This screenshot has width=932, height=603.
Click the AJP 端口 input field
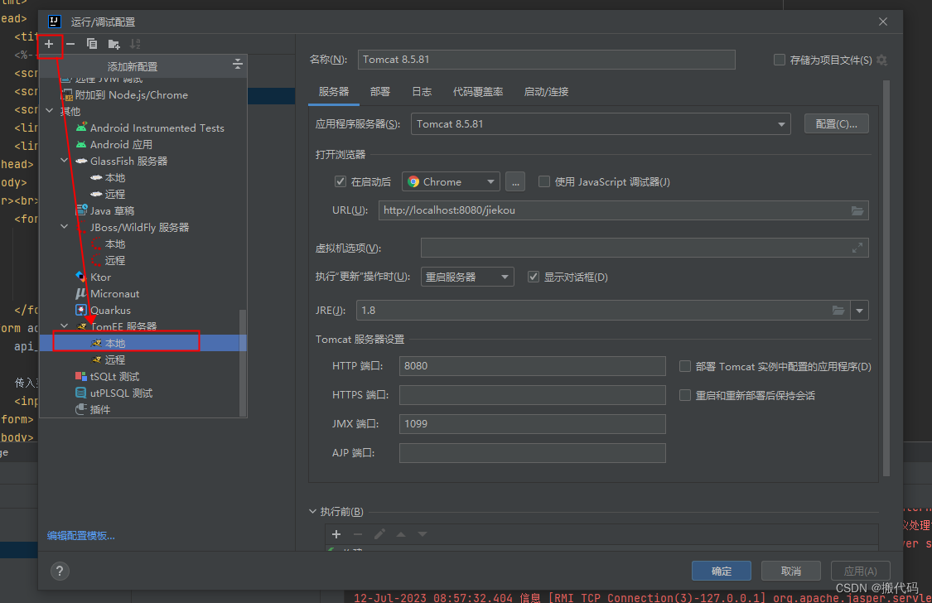pyautogui.click(x=533, y=453)
